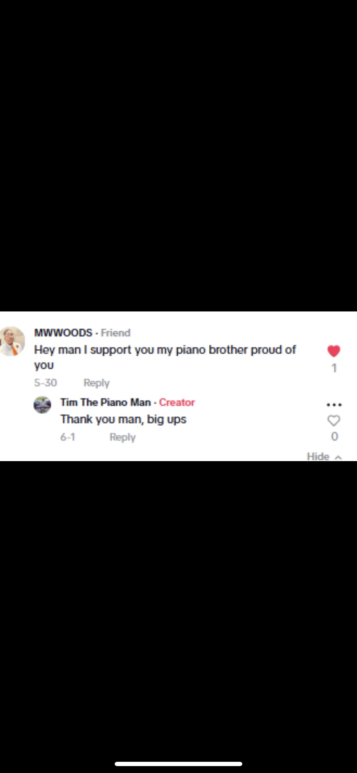Screen dimensions: 357x773
Task: Select the 'Thank you man, big ups' reply
Action: point(123,420)
